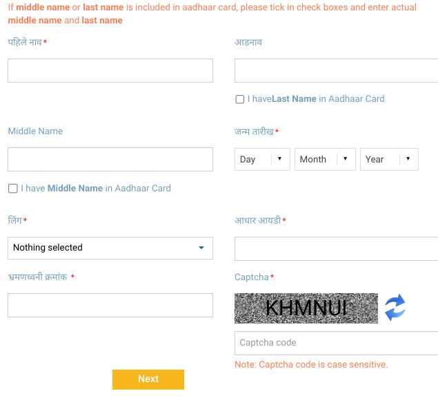Refresh the captcha image
438x402 pixels.
[x=395, y=308]
